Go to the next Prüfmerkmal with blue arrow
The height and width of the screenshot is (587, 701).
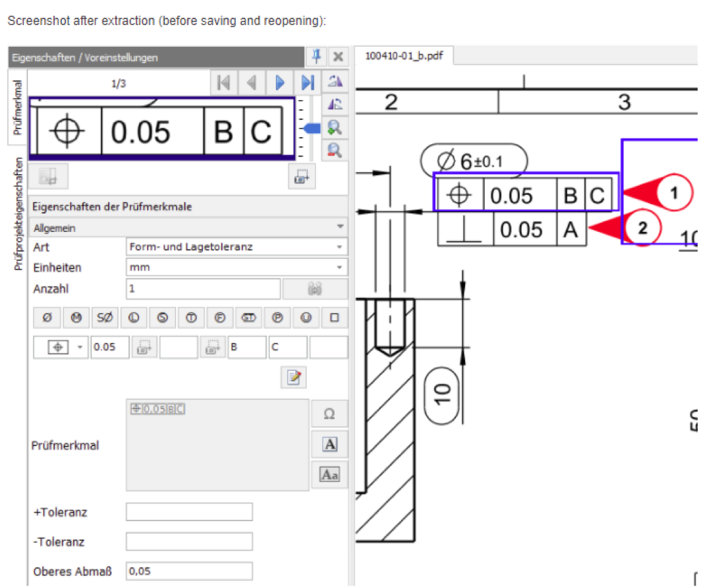pyautogui.click(x=279, y=83)
